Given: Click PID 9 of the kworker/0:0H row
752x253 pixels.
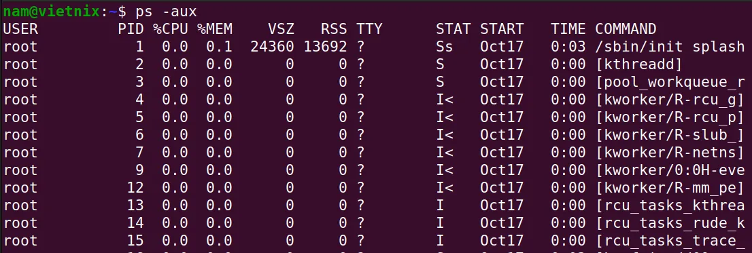Looking at the screenshot, I should (139, 171).
